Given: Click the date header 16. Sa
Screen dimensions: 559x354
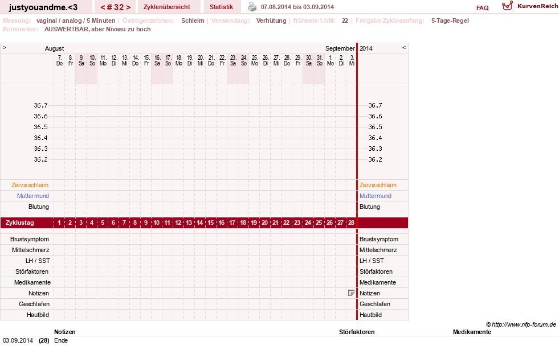Looking at the screenshot, I should coord(157,60).
